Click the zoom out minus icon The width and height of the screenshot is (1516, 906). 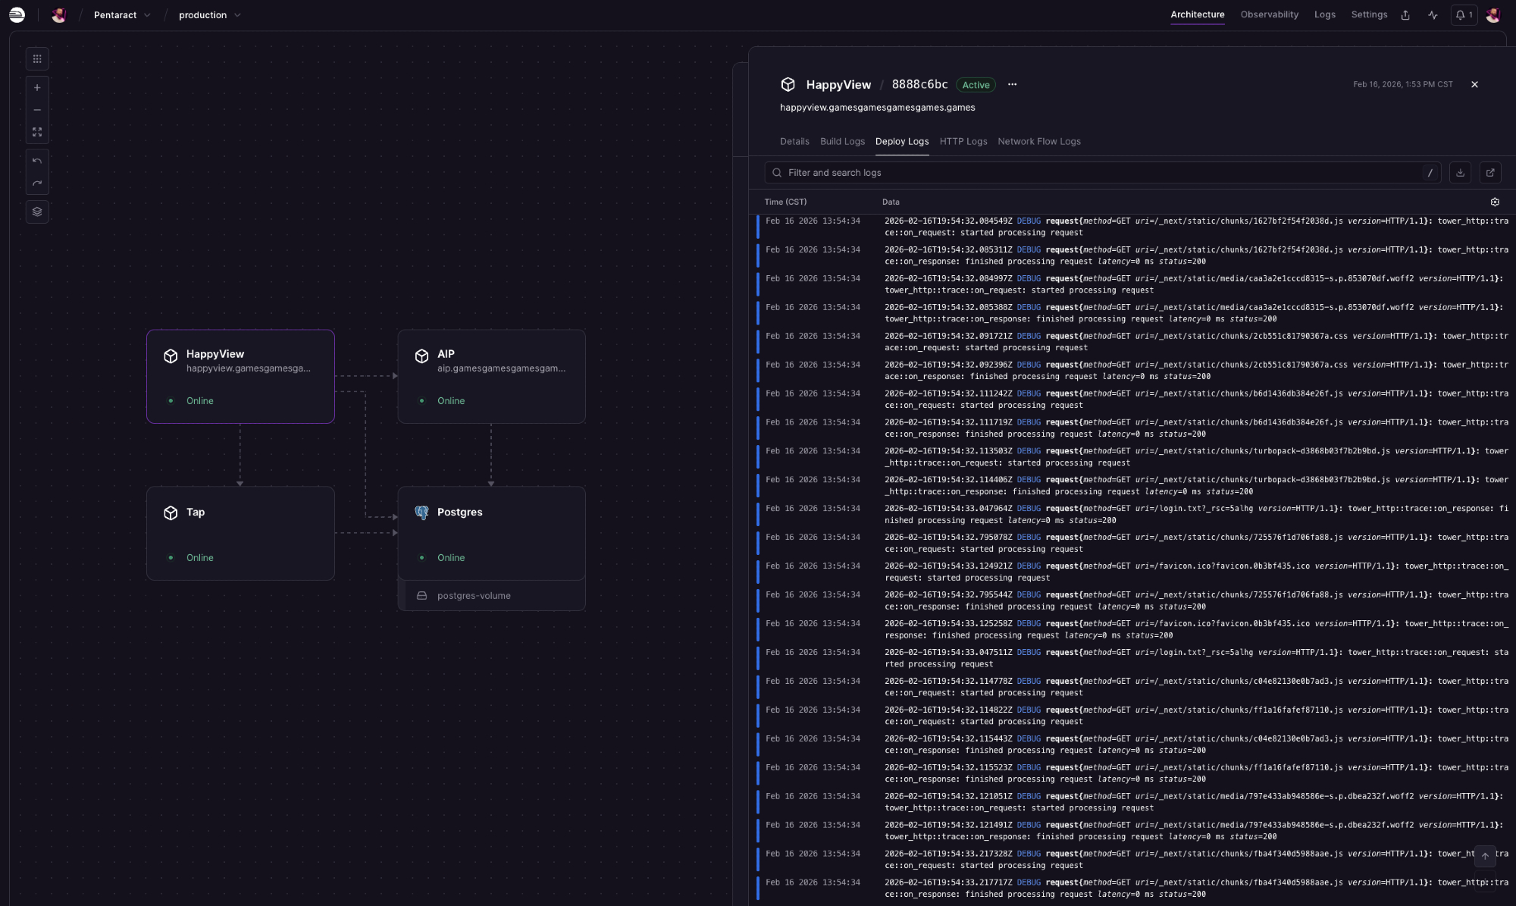click(37, 110)
